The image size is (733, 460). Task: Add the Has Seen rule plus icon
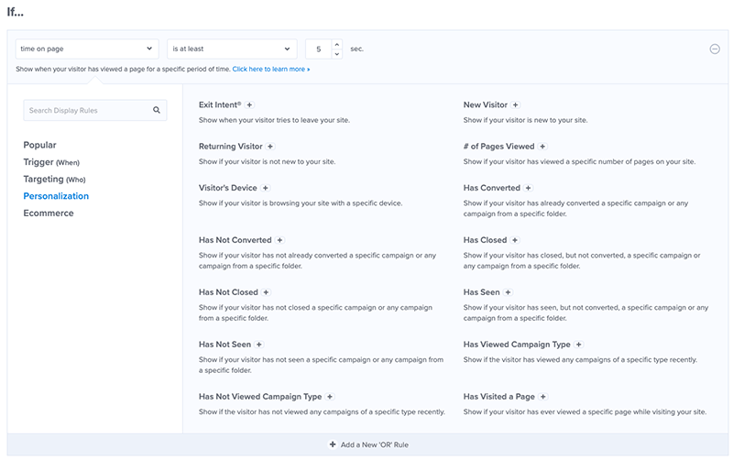pos(508,292)
